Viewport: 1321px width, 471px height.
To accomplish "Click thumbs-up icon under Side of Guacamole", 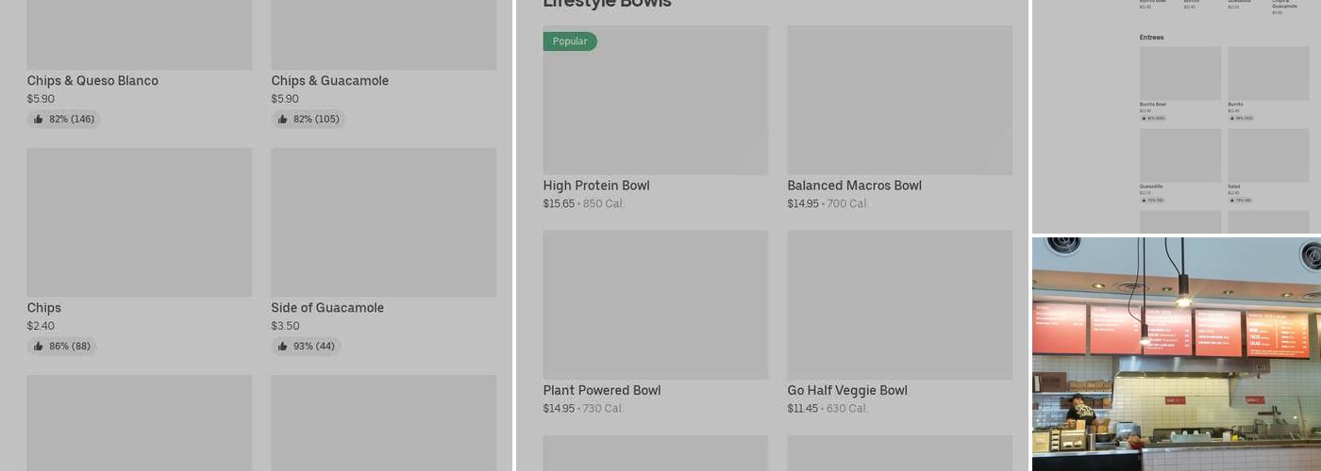I will point(282,347).
